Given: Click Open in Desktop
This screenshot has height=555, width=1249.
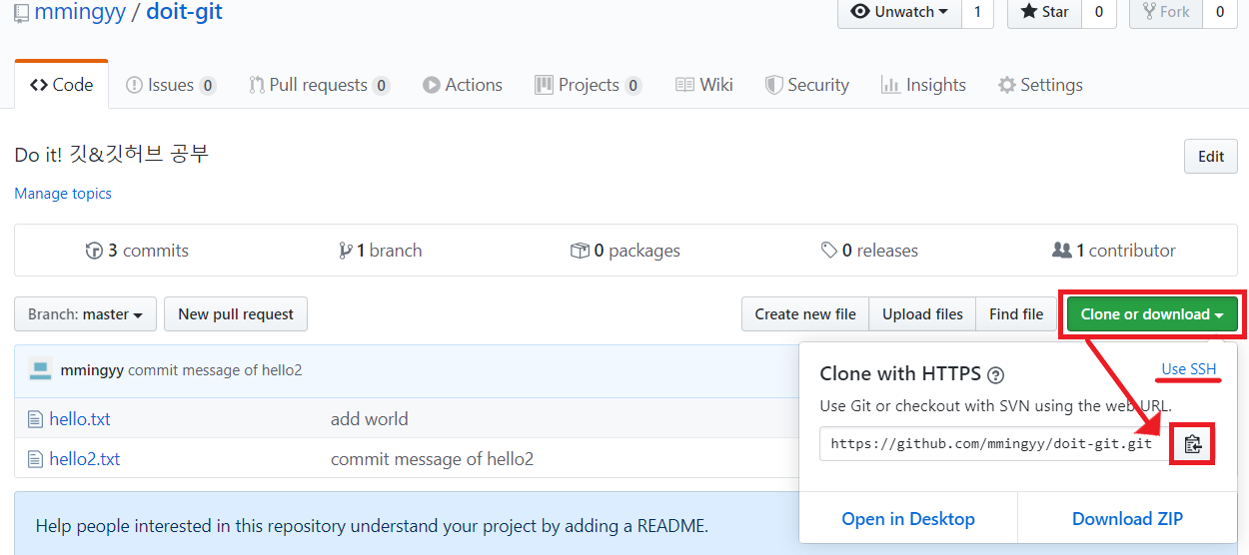Looking at the screenshot, I should tap(908, 519).
